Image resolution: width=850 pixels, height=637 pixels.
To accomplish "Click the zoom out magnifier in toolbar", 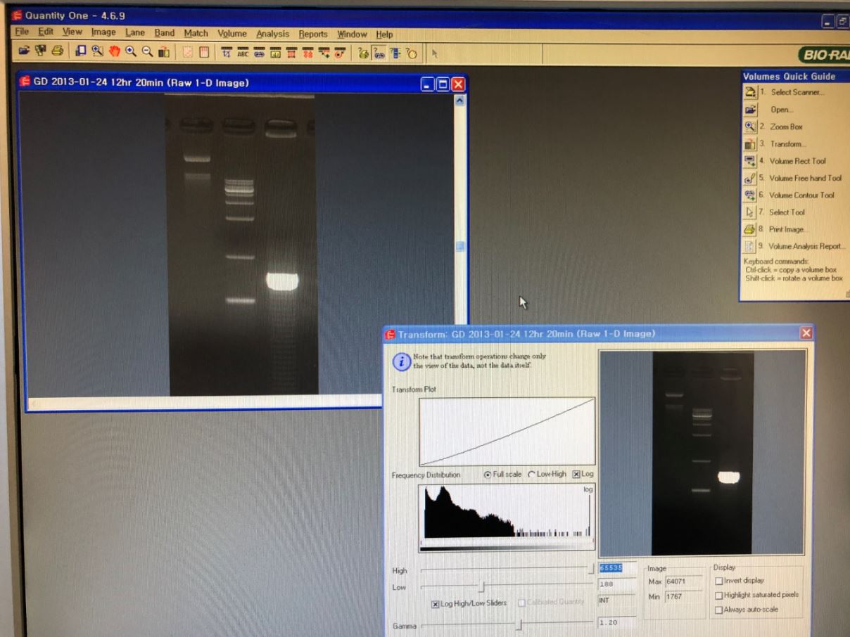I will pyautogui.click(x=147, y=51).
